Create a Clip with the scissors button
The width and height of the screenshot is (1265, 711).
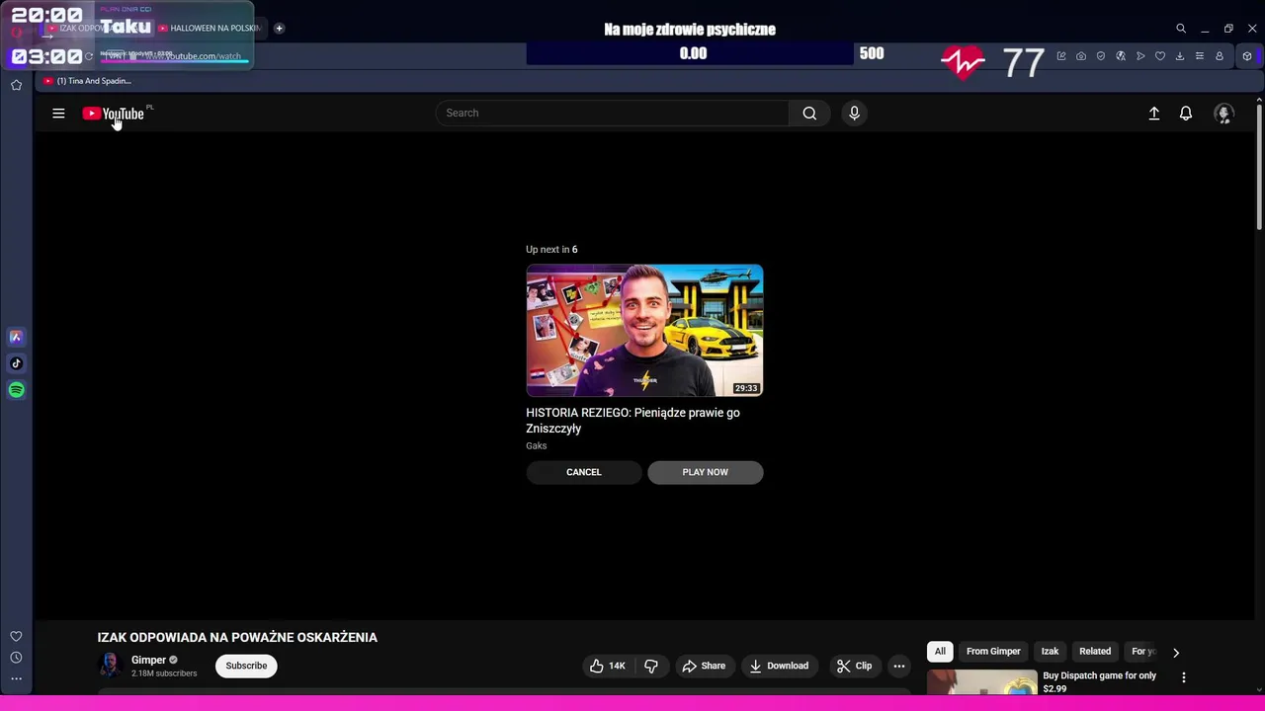[x=854, y=666]
